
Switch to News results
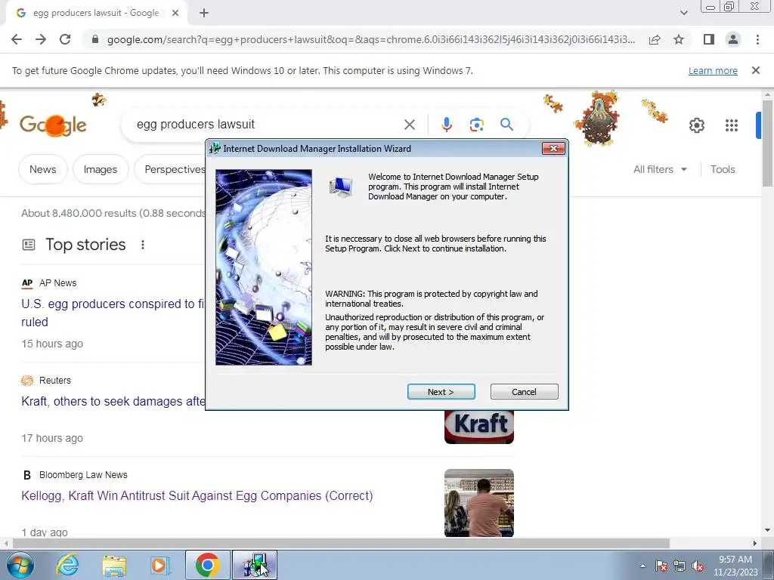43,169
